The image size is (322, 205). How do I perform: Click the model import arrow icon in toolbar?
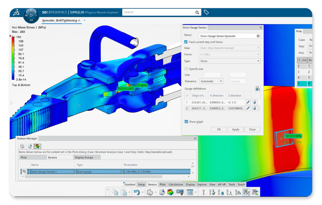tap(162, 192)
